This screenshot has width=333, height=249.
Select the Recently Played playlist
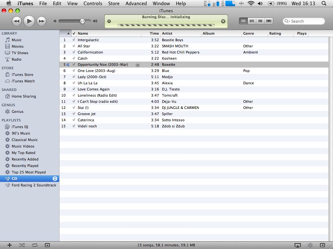pyautogui.click(x=25, y=166)
